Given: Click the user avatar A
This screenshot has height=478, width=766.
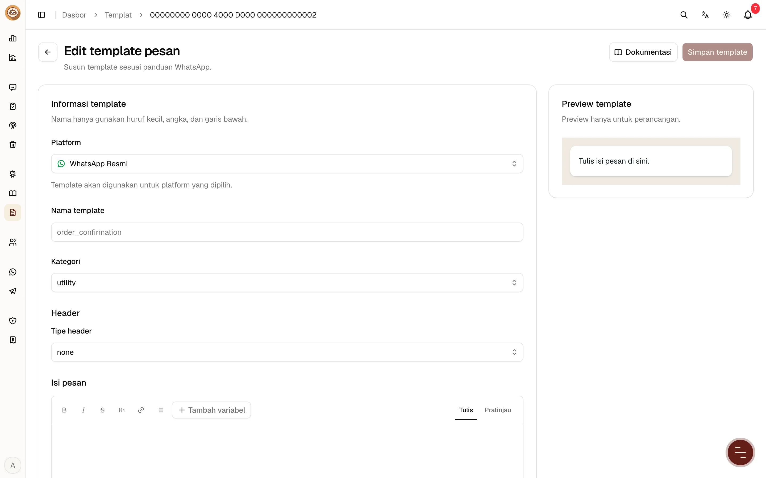Looking at the screenshot, I should click(13, 465).
